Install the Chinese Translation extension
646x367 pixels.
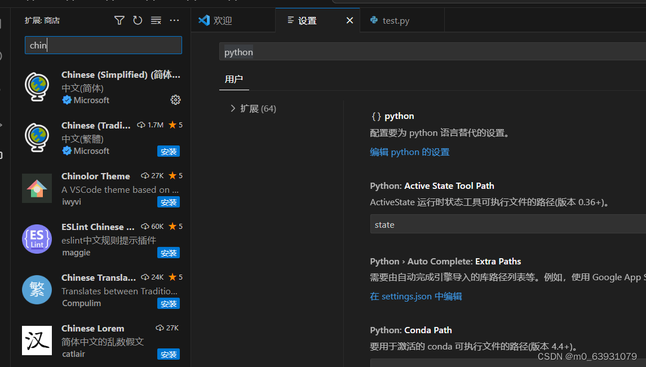pyautogui.click(x=169, y=303)
